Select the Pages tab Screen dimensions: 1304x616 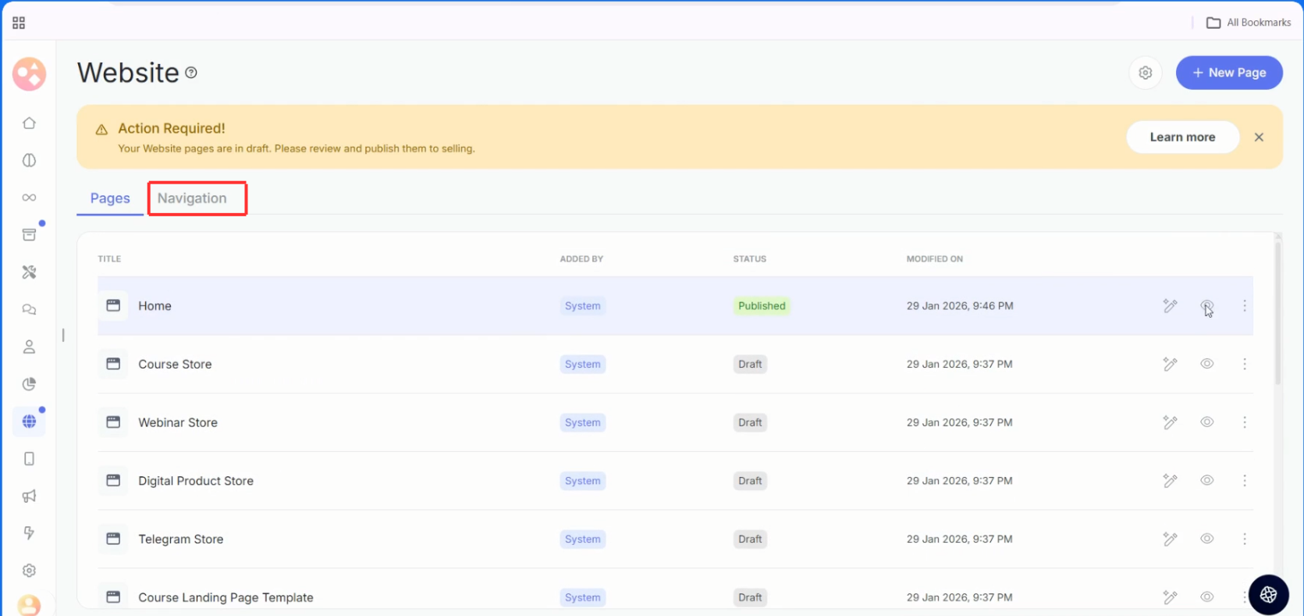click(110, 198)
